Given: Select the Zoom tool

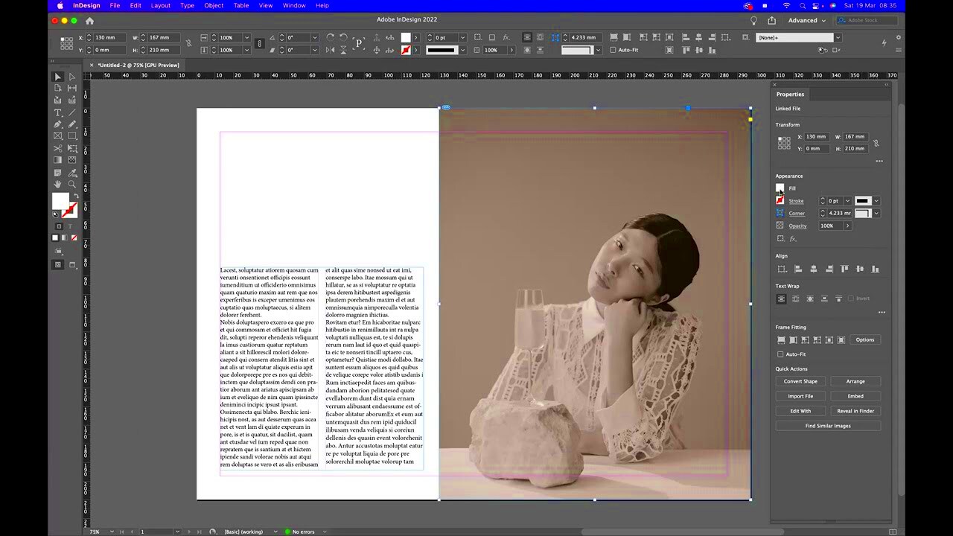Looking at the screenshot, I should tap(72, 184).
